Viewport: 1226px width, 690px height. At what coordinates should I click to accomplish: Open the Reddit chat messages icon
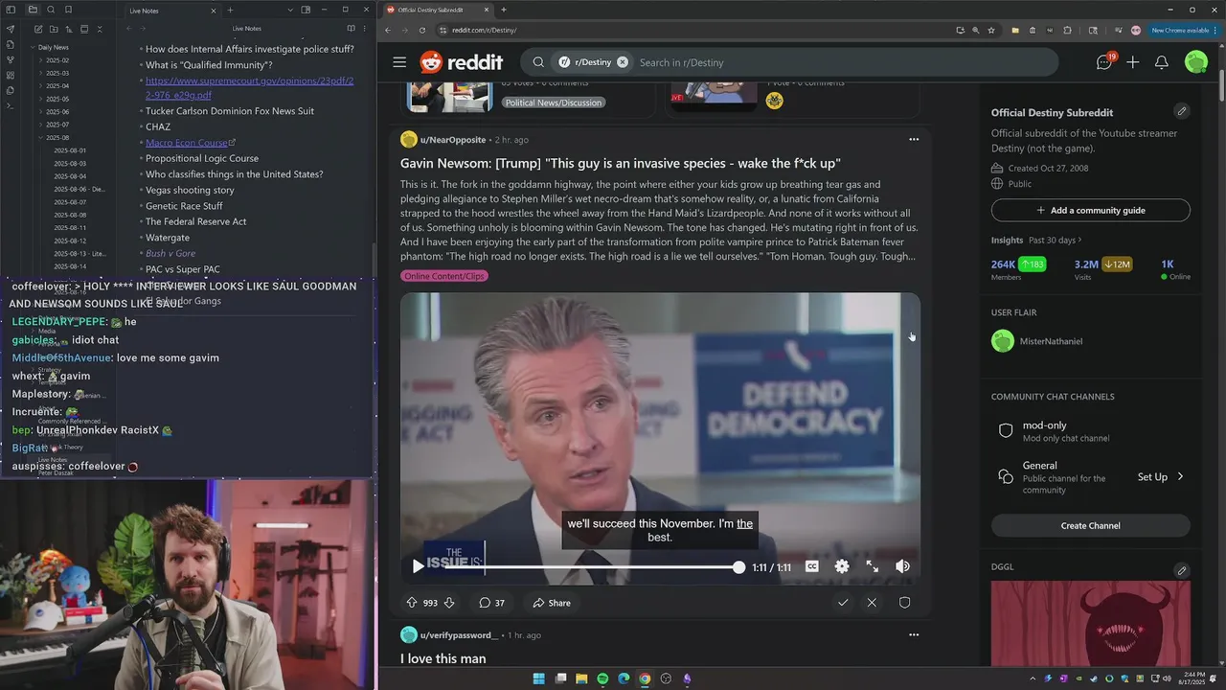tap(1104, 62)
